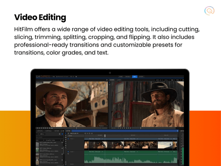This screenshot has height=166, width=221.
Task: Open the Group By Folder dropdown
Action: click(x=53, y=140)
